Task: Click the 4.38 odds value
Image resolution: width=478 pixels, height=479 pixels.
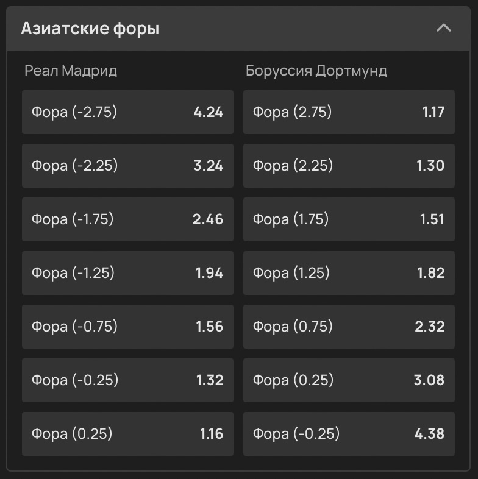Action: click(429, 434)
